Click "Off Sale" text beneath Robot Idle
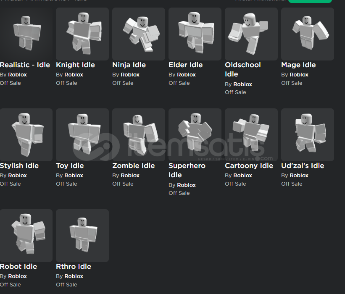 pyautogui.click(x=11, y=284)
